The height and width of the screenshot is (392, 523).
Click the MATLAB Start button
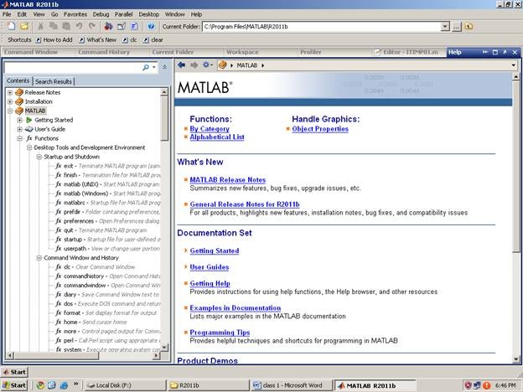click(x=14, y=372)
